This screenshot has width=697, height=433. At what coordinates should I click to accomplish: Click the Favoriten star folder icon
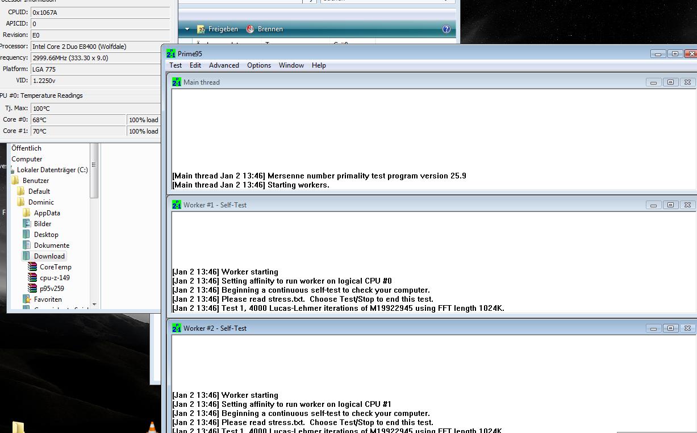pos(27,299)
